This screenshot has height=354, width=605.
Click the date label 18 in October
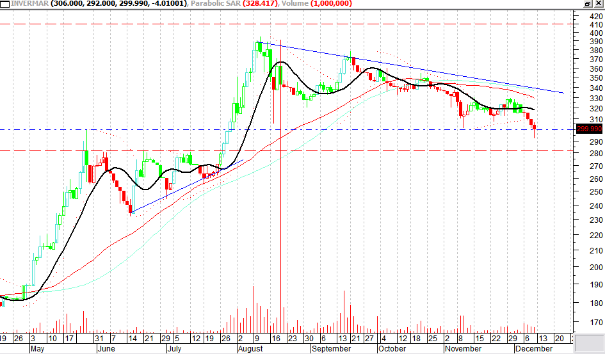415,339
